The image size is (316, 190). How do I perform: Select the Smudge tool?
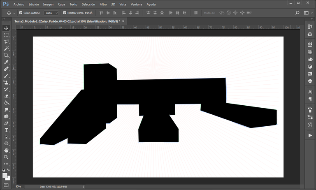tap(6, 110)
